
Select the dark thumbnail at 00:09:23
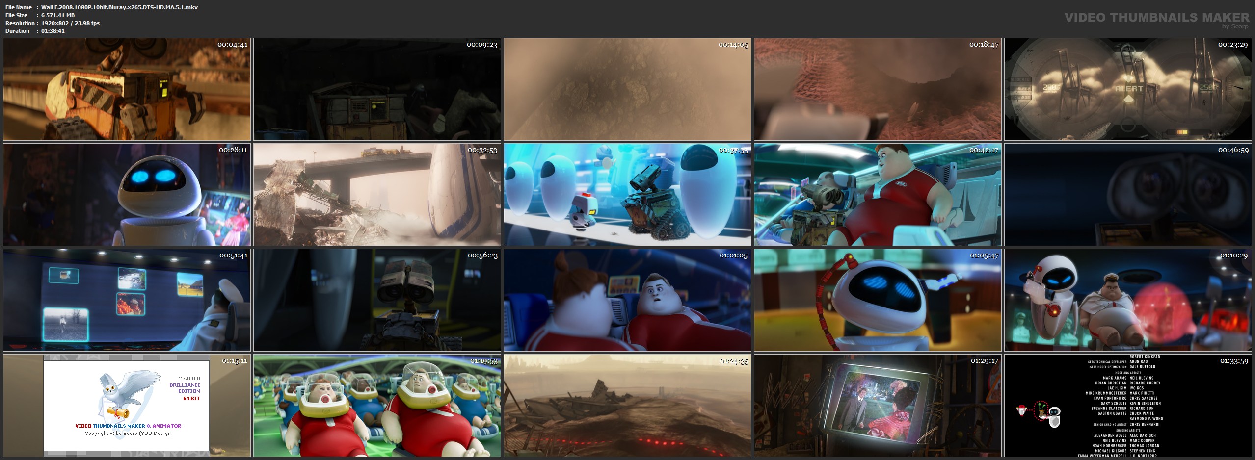tap(377, 89)
